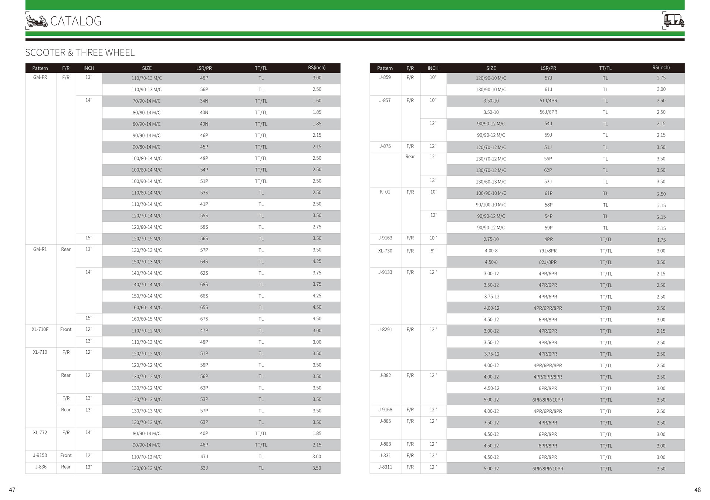Click the J-859 pattern entry

point(385,78)
